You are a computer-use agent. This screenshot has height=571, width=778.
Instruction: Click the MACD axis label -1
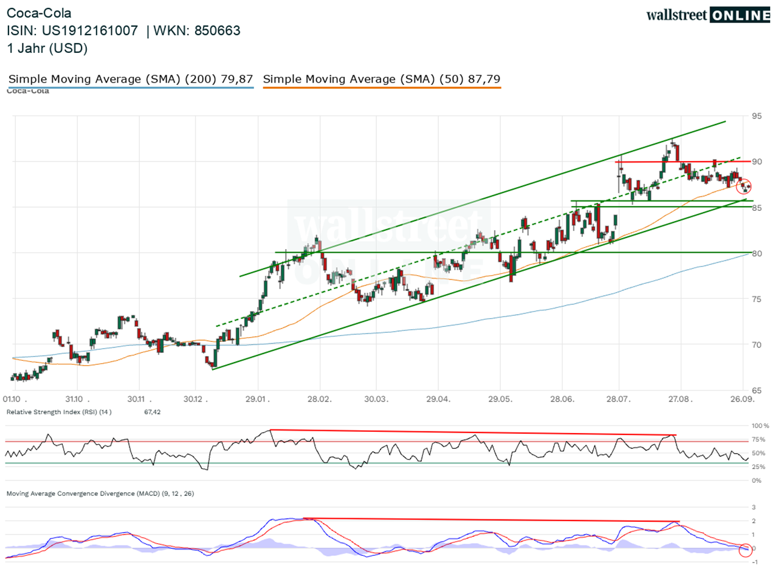pyautogui.click(x=754, y=561)
